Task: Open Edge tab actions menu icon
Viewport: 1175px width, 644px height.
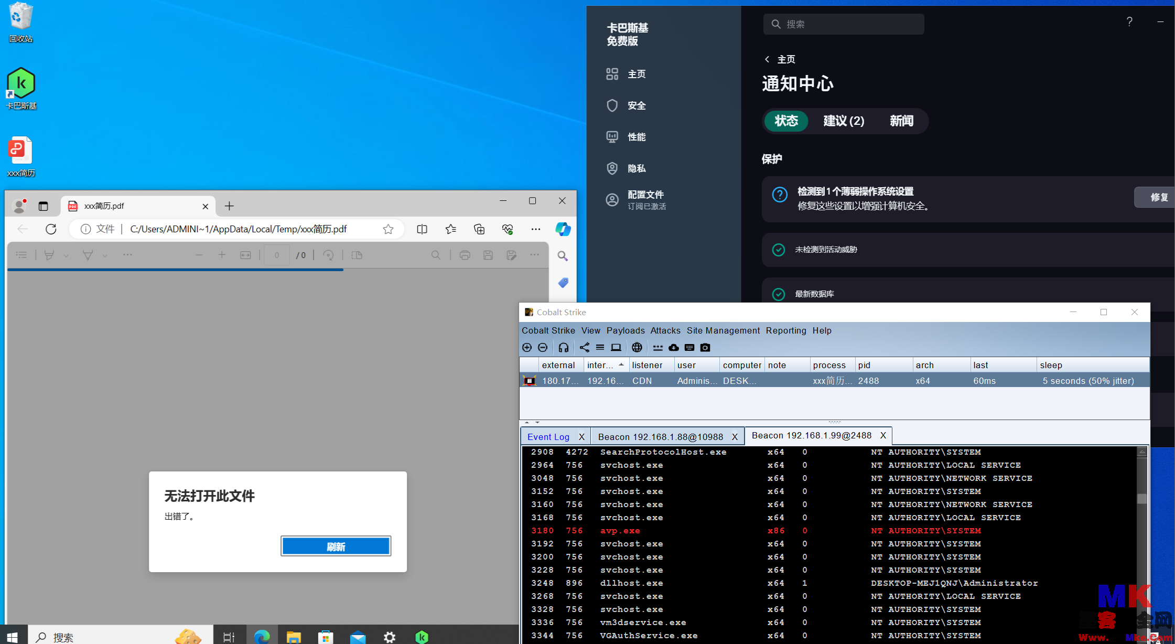Action: tap(43, 206)
